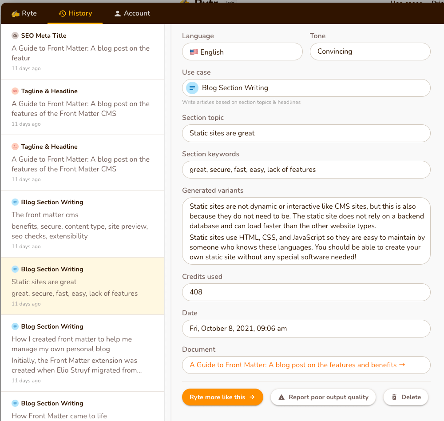Viewport: 444px width, 421px height.
Task: Click the SEO Meta Title entry icon
Action: pyautogui.click(x=15, y=36)
